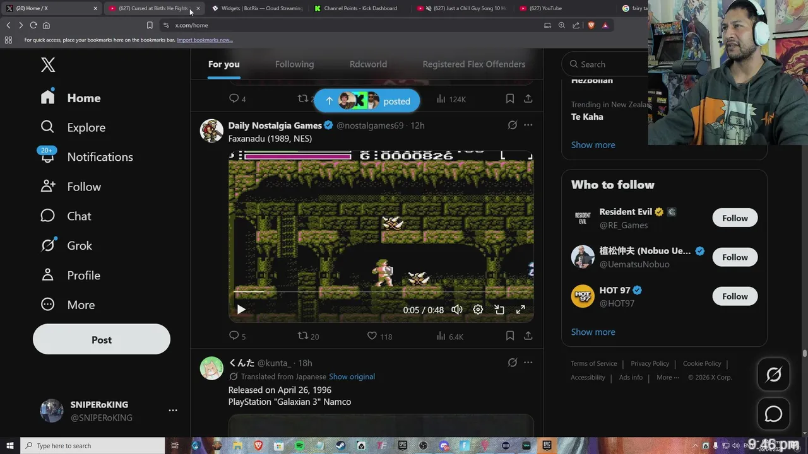808x454 pixels.
Task: Open more options on kunta_ post
Action: tap(528, 363)
